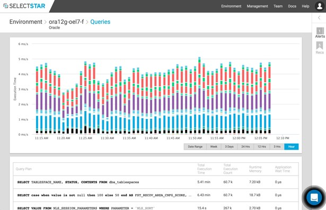Open the ora12g-oel7-f breadcrumb

[66, 22]
